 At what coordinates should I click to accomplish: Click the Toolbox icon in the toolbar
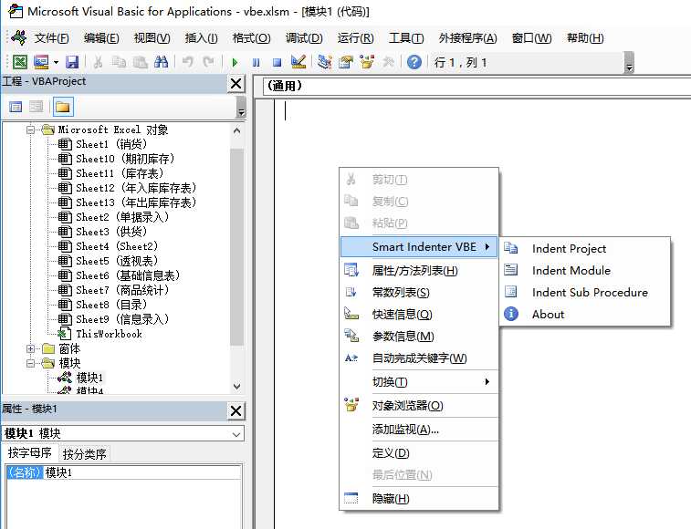388,62
